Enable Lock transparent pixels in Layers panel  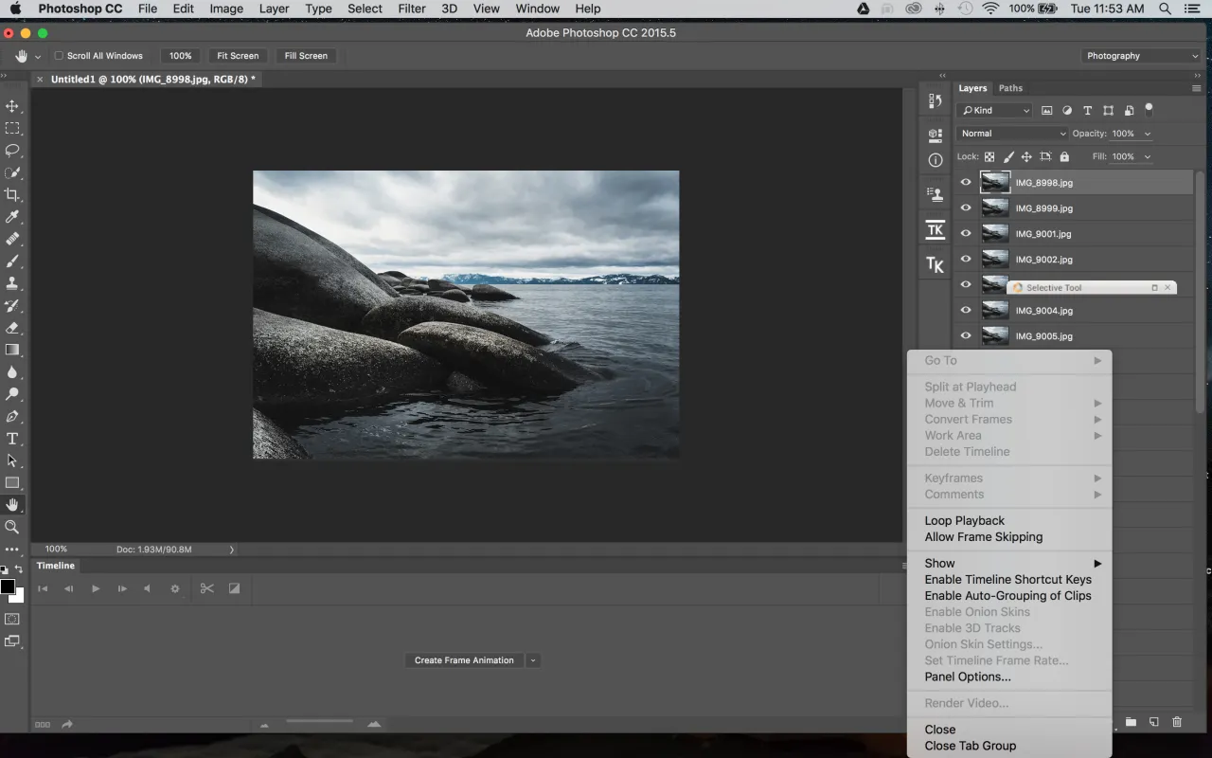[989, 156]
